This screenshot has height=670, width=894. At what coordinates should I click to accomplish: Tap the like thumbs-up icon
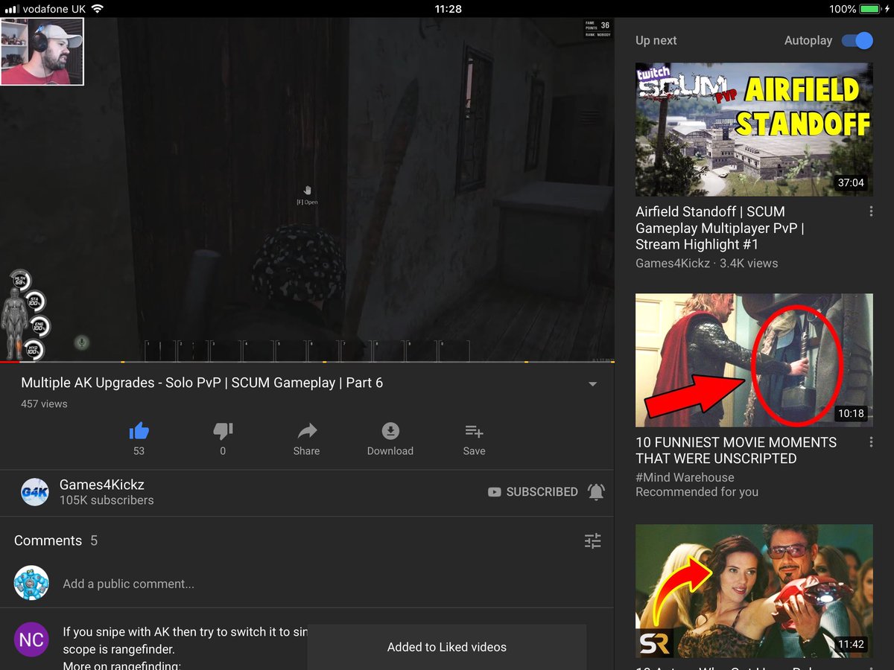click(139, 430)
